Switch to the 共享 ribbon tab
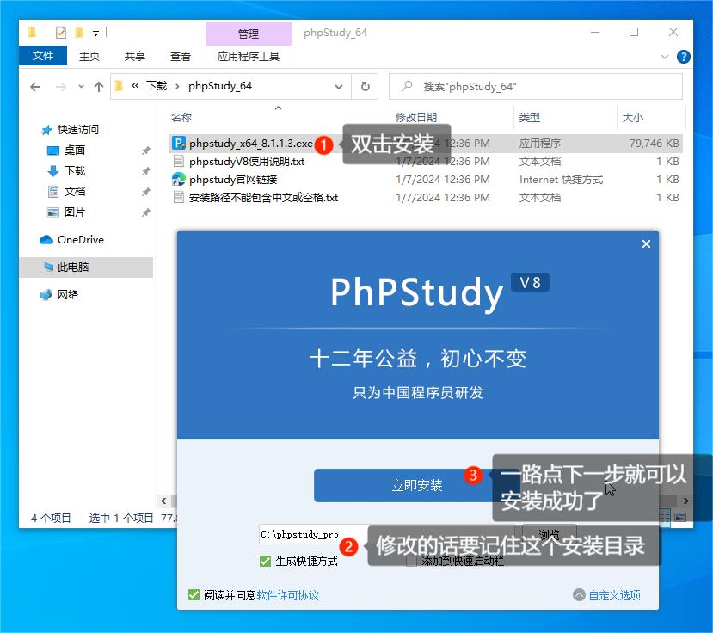This screenshot has width=713, height=633. (134, 57)
